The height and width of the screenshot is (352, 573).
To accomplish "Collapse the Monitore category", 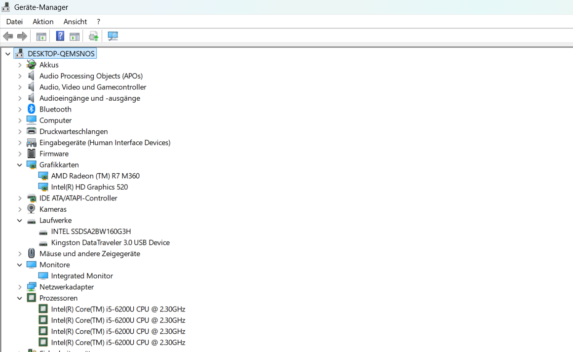I will click(x=19, y=265).
